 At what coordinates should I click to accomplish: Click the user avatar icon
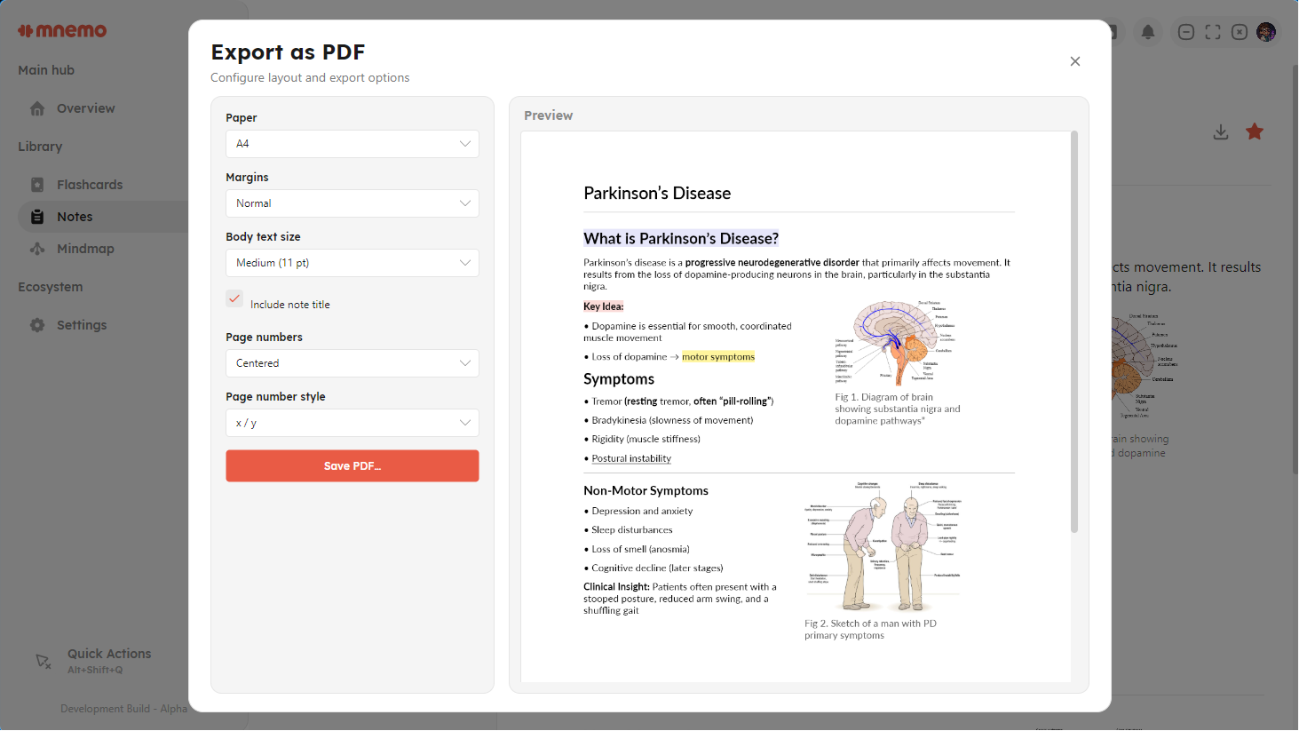(1266, 32)
